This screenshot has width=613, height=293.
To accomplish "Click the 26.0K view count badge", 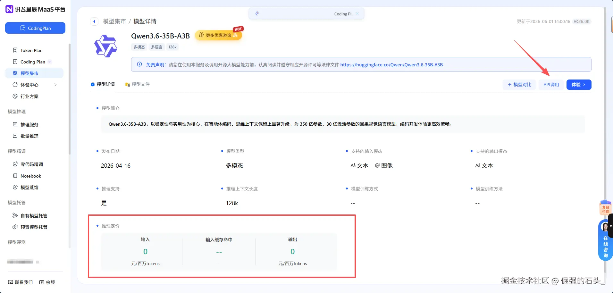I will point(582,21).
